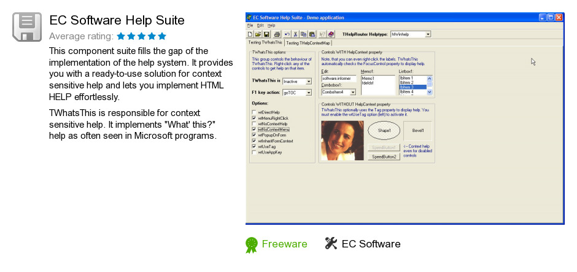Viewport: 577px width, 272px height.
Task: Click the Paste clipboard toolbar icon
Action: tap(312, 34)
